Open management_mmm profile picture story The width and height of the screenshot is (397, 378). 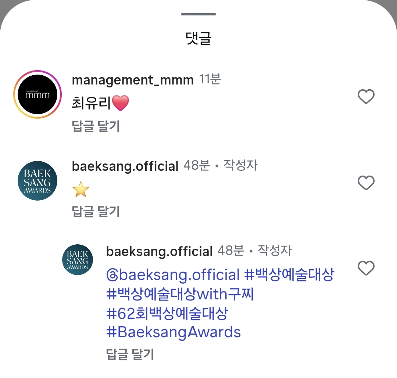coord(37,94)
